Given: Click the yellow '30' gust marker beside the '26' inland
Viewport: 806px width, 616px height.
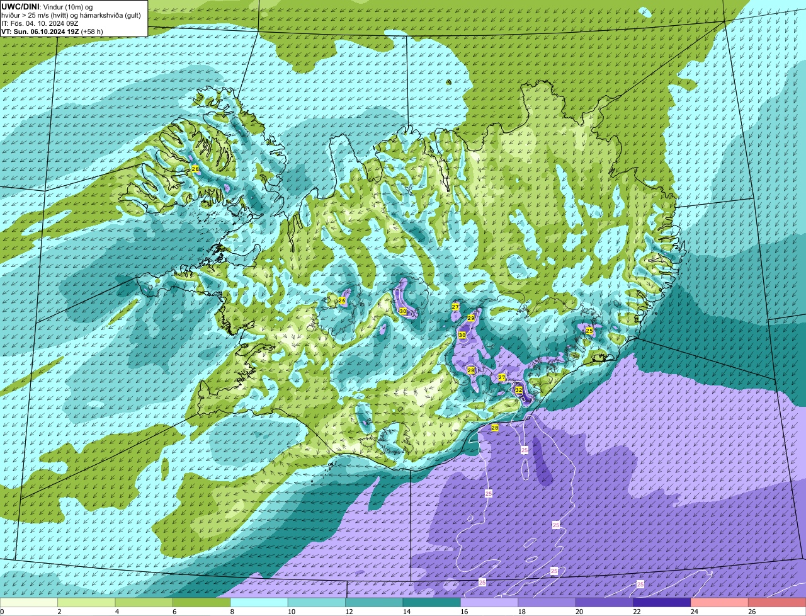Looking at the screenshot, I should (x=402, y=311).
